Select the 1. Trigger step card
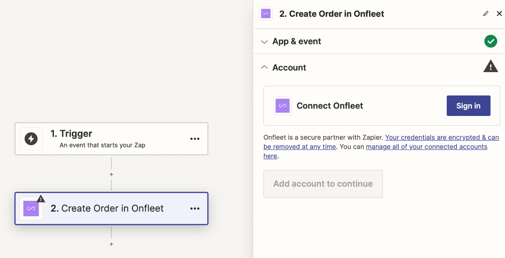Screen dimensions: 505x258 click(111, 139)
